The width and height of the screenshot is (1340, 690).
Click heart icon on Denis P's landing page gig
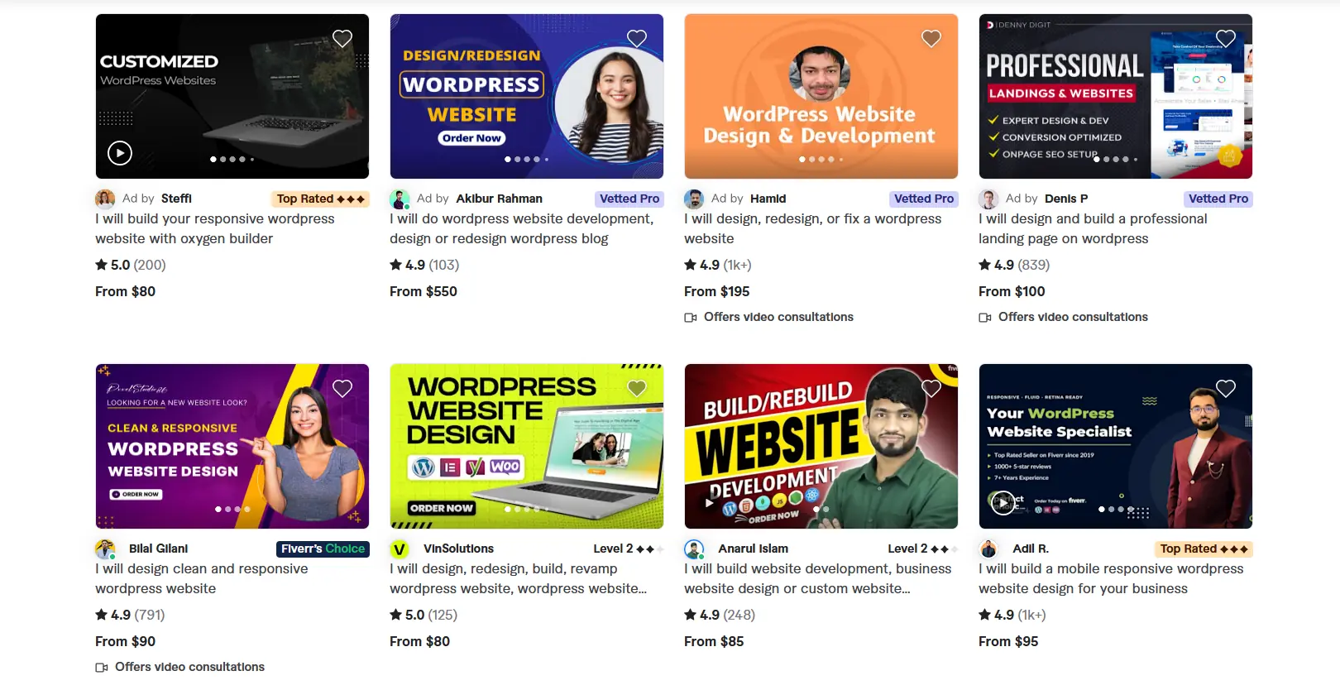pos(1226,38)
